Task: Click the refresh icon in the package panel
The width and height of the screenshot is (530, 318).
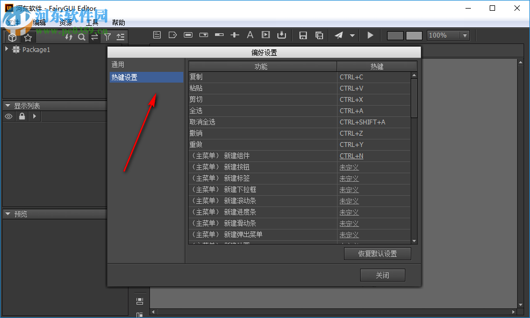Action: (68, 37)
